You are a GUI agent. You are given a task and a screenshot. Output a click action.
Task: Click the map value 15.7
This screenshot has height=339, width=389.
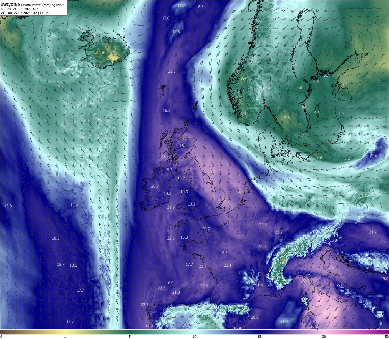pos(169,170)
